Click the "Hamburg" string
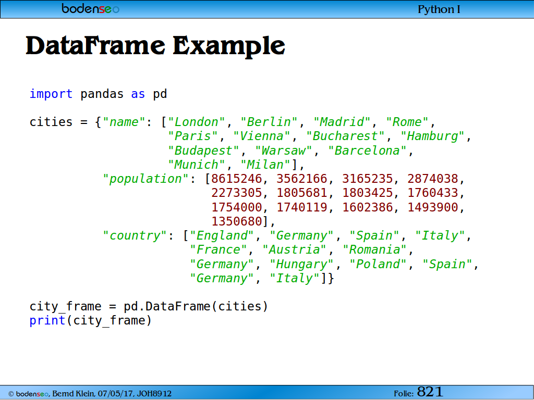The image size is (534, 400). coord(432,136)
